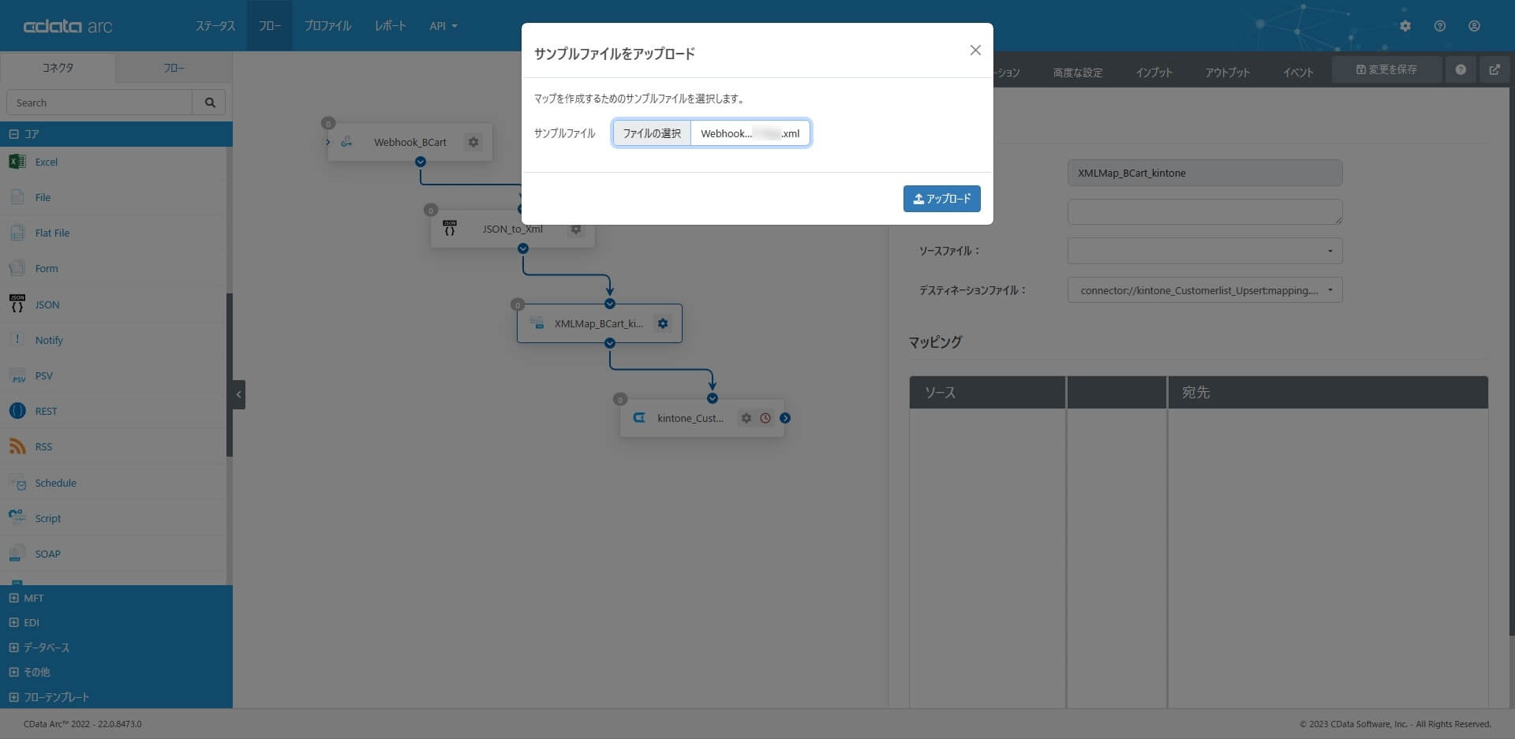
Task: Select the JSON_to_Xml flow node
Action: pyautogui.click(x=512, y=229)
